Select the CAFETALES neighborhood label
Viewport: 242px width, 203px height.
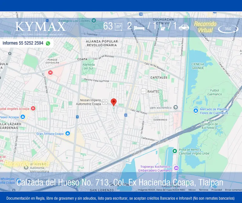click(159, 78)
